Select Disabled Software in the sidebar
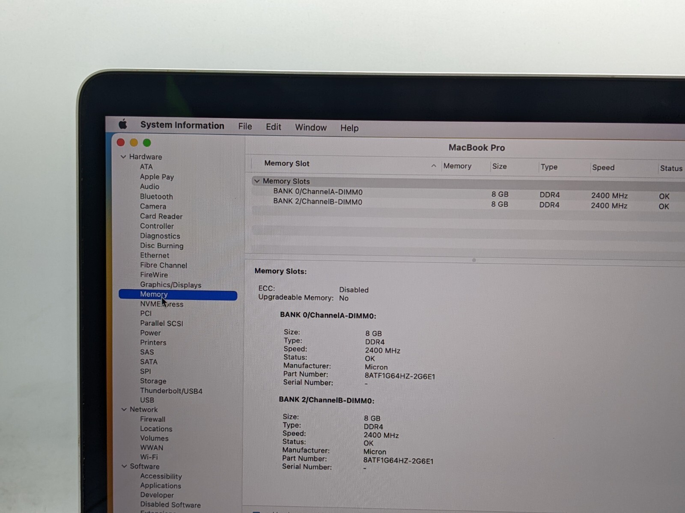This screenshot has height=513, width=685. (170, 505)
